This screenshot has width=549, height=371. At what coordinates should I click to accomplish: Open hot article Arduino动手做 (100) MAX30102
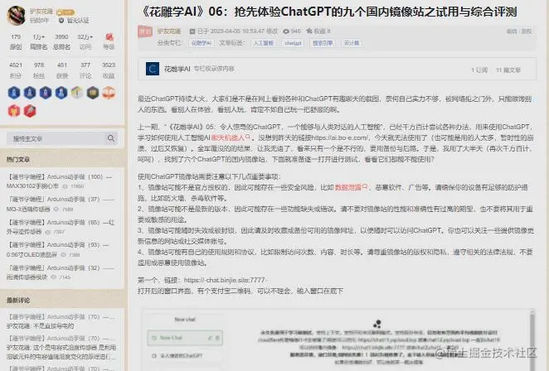[60, 181]
